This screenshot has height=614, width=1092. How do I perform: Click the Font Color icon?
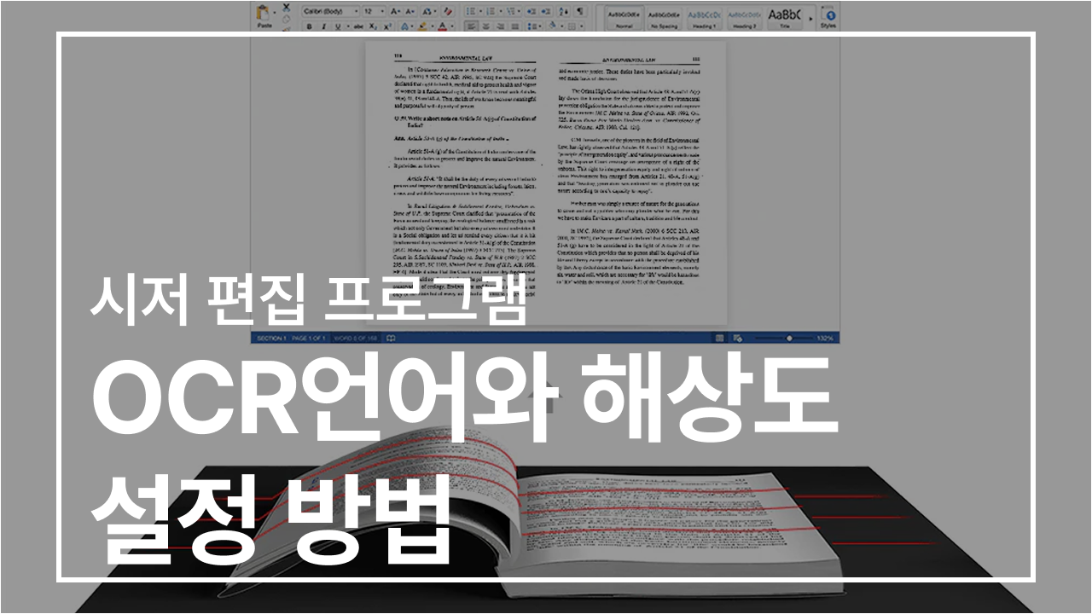pos(444,26)
